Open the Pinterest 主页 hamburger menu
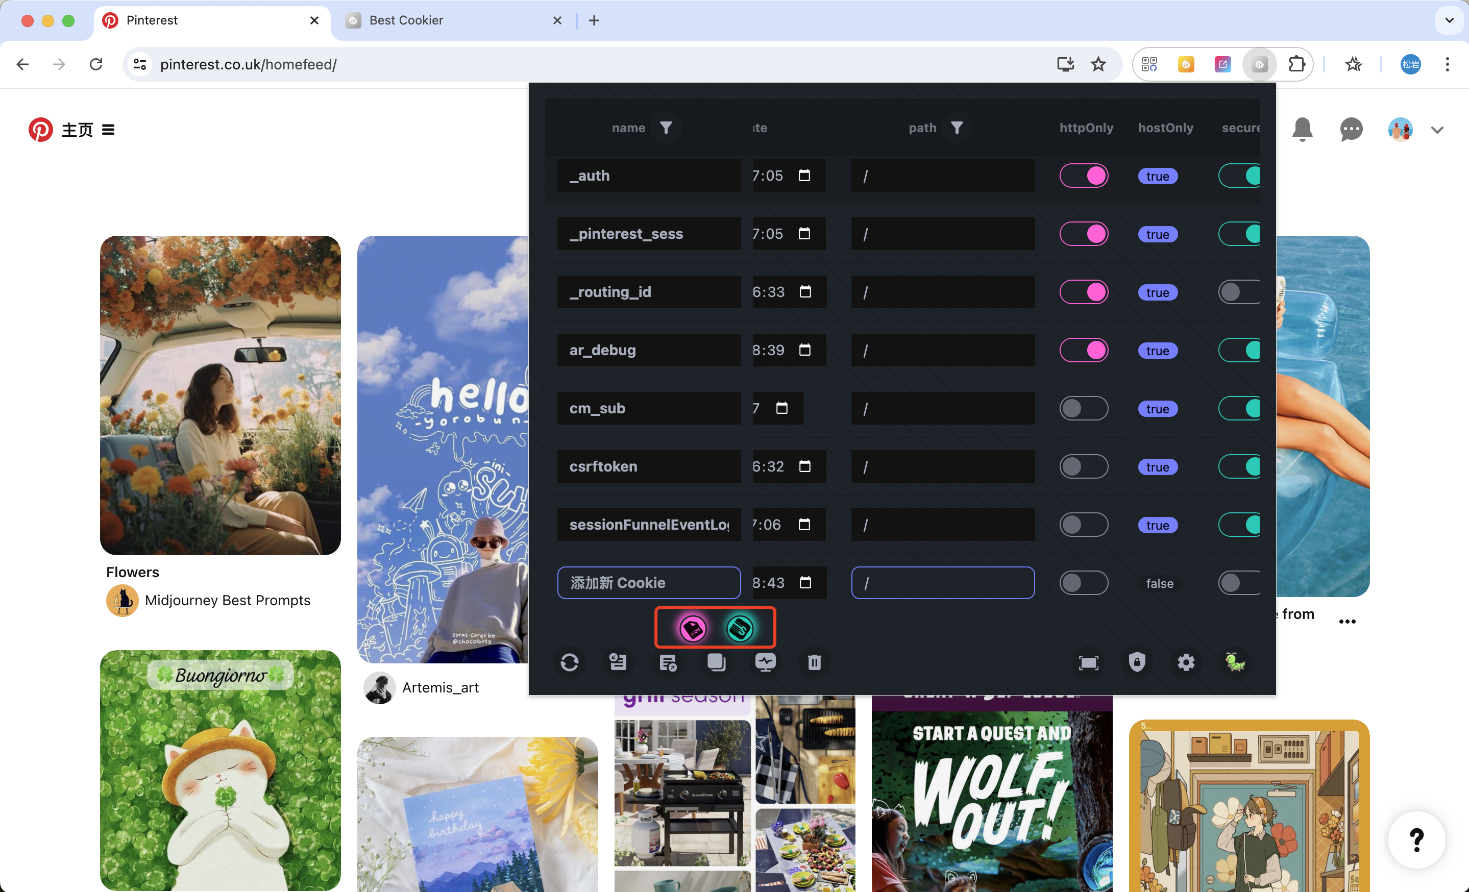1469x892 pixels. click(108, 130)
